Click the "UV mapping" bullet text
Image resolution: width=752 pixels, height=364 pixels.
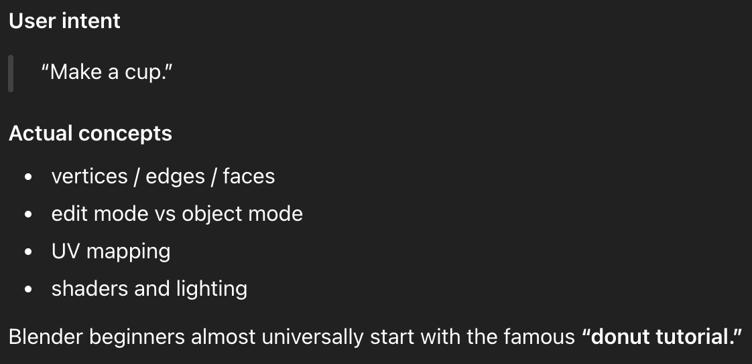pyautogui.click(x=111, y=252)
